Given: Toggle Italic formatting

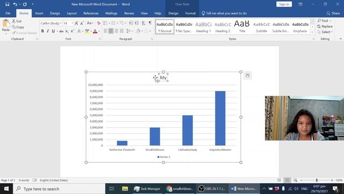Looking at the screenshot, I should (x=48, y=31).
